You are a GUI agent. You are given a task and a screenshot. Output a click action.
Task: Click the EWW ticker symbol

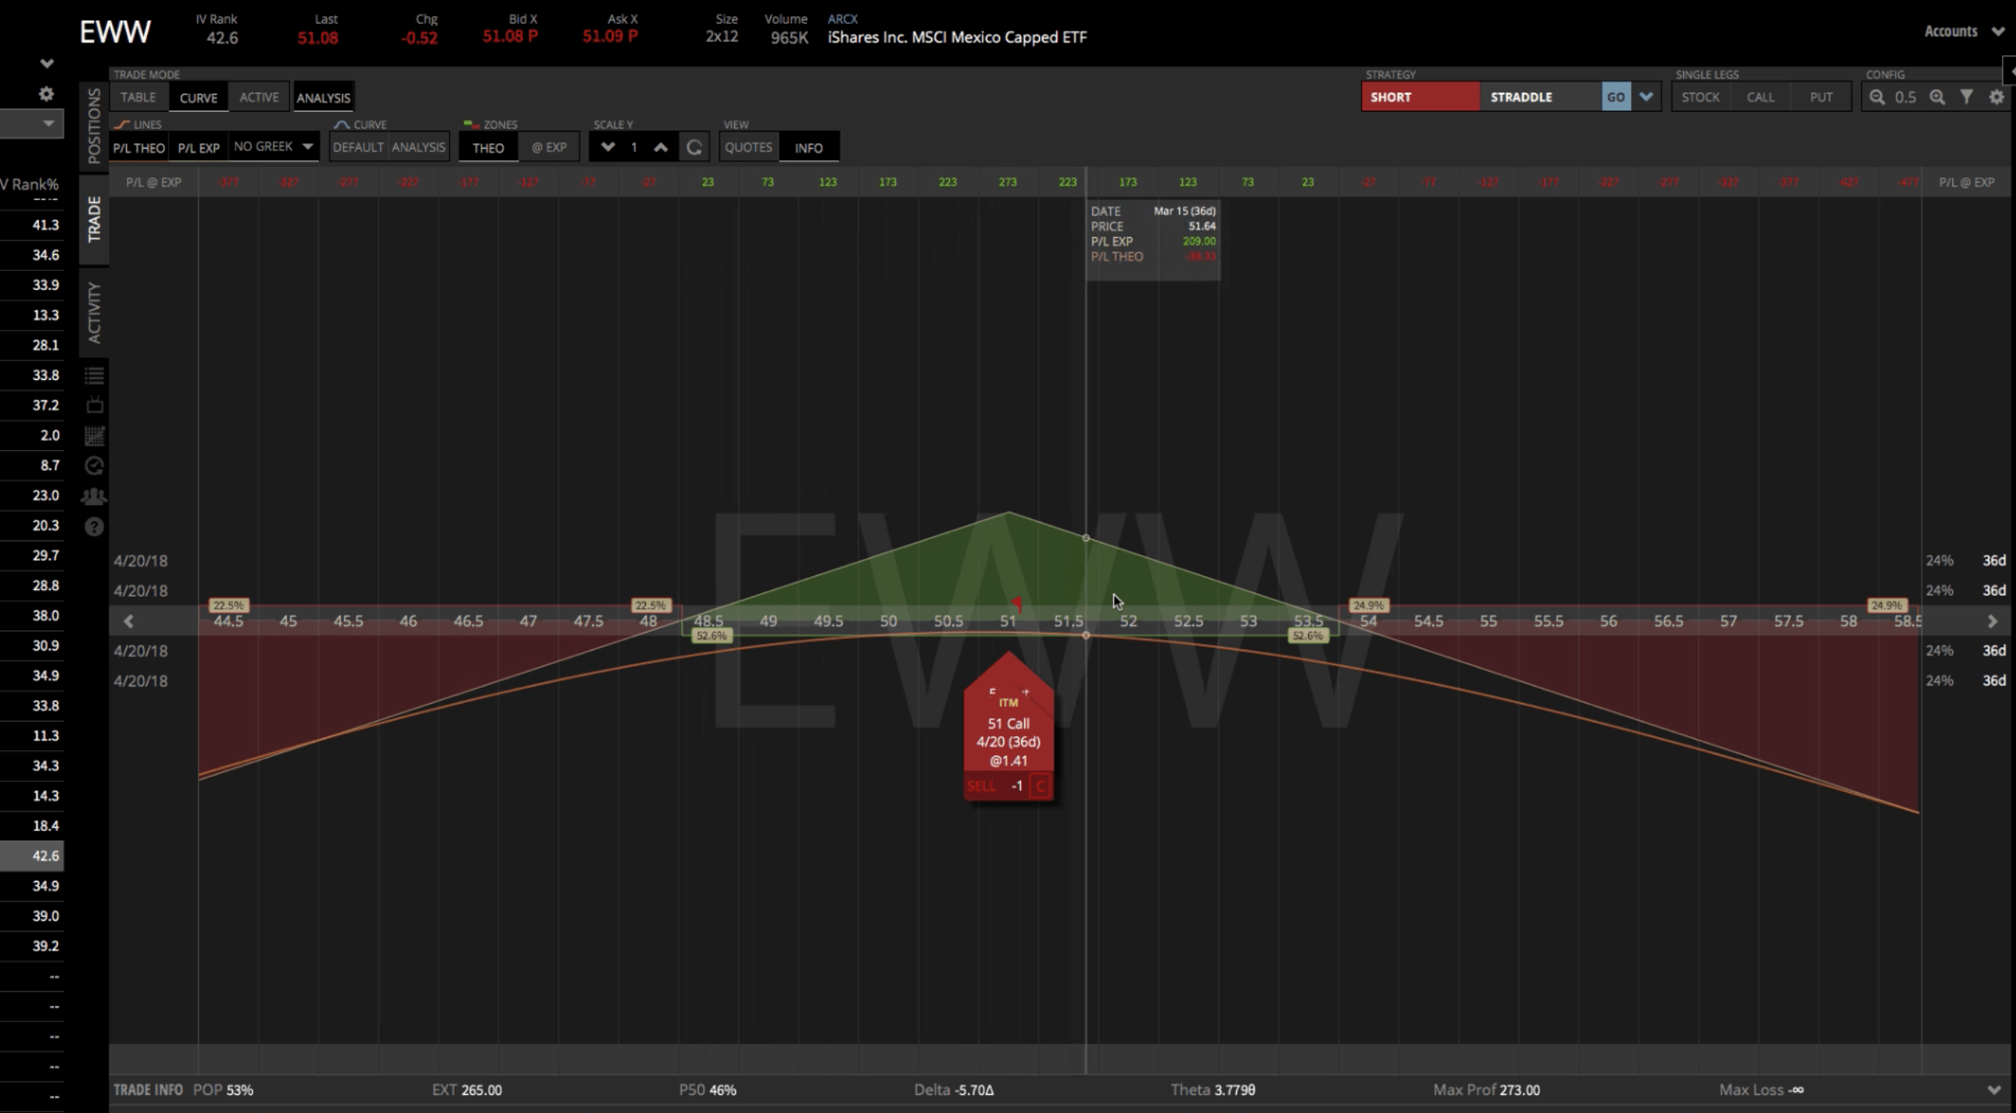click(x=115, y=32)
